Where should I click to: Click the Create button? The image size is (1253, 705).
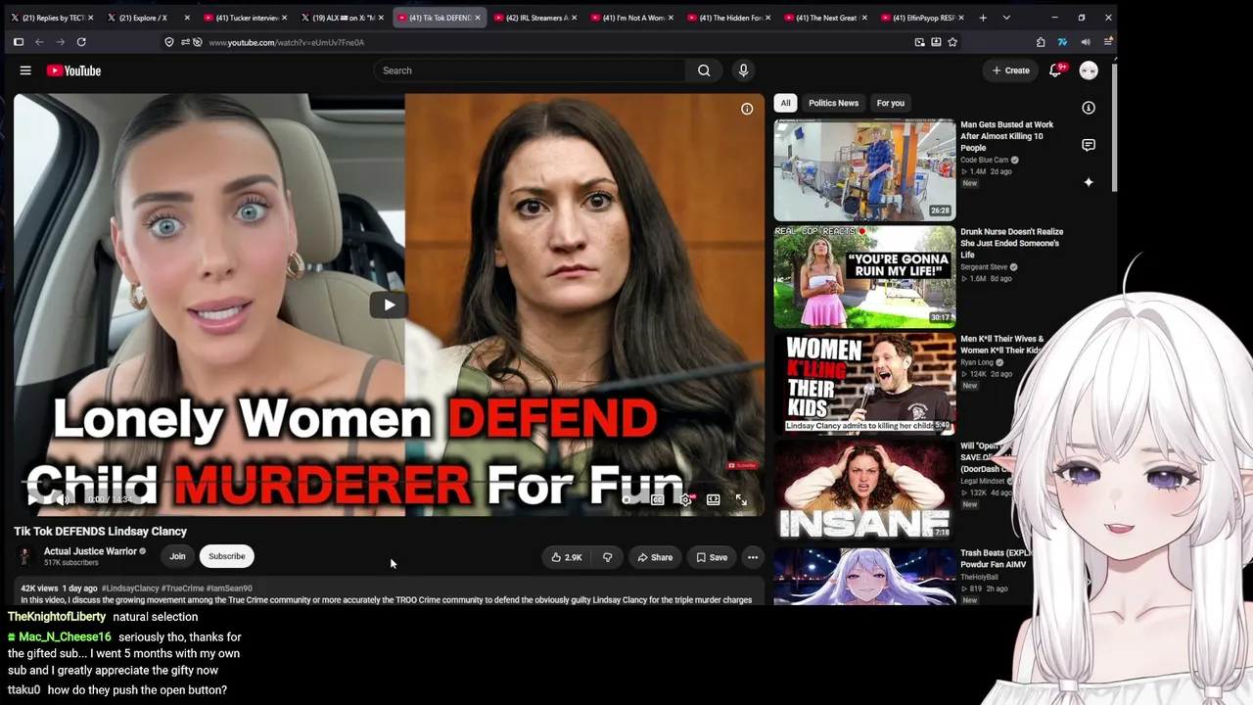[1011, 70]
